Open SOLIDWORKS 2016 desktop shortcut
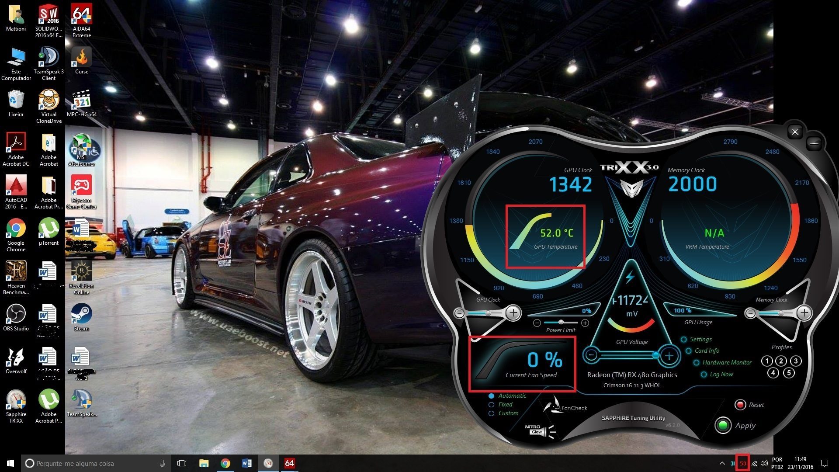The height and width of the screenshot is (472, 839). pyautogui.click(x=49, y=21)
